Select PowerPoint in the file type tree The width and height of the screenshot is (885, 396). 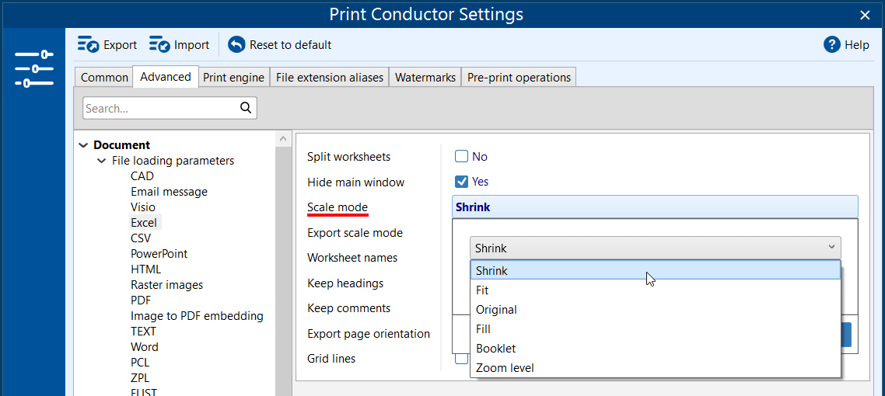point(159,254)
